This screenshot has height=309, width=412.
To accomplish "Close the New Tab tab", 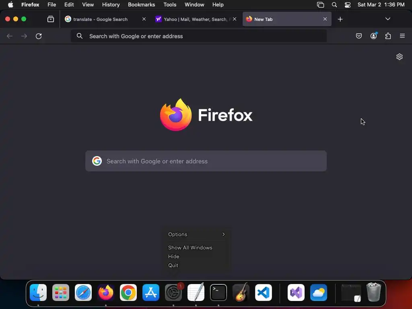I will click(x=325, y=19).
